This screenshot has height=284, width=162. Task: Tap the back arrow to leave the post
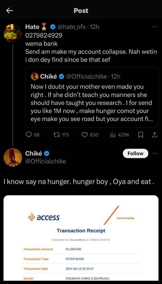coord(9,11)
